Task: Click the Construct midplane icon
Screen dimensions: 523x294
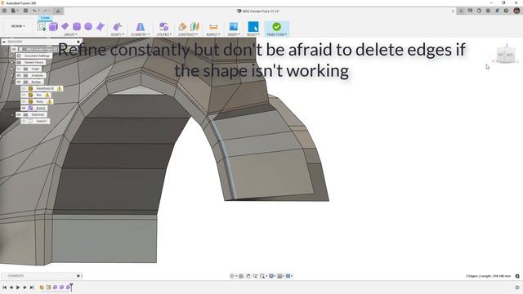Action: [x=194, y=26]
